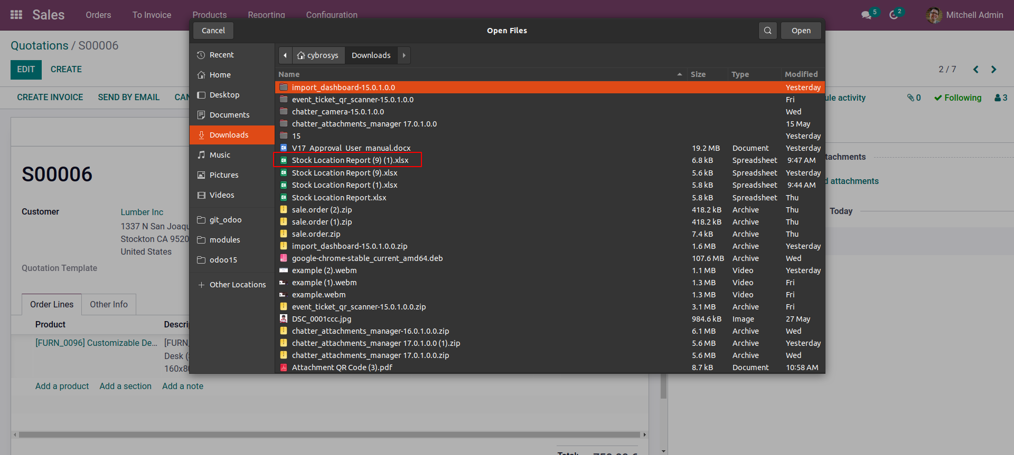The image size is (1014, 455).
Task: Sort files by Name column
Action: point(481,74)
